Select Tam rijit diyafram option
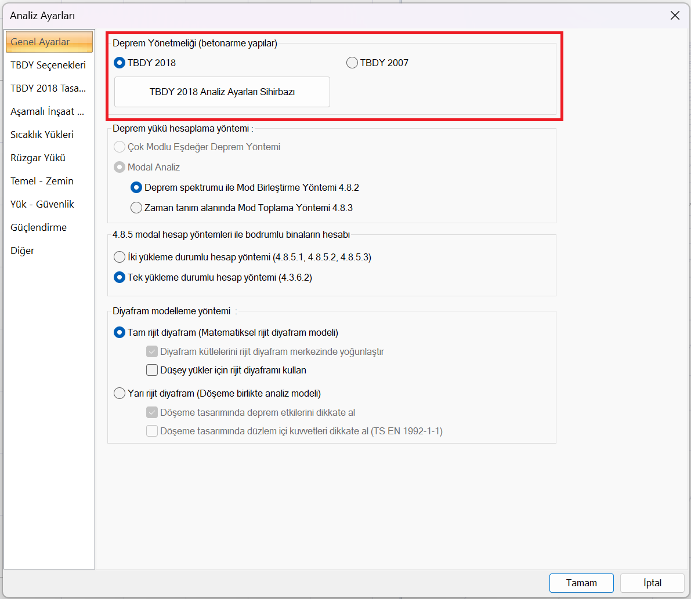This screenshot has height=599, width=691. click(x=120, y=333)
